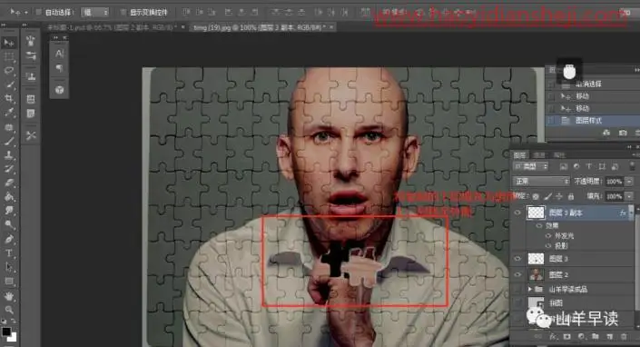Image resolution: width=640 pixels, height=347 pixels.
Task: Activate the Crop tool
Action: (8, 98)
